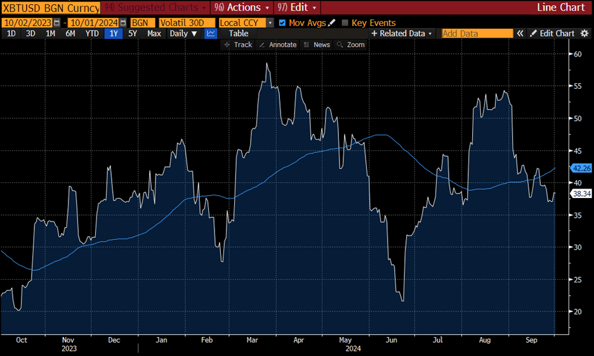Select the 1D time range

coord(11,34)
